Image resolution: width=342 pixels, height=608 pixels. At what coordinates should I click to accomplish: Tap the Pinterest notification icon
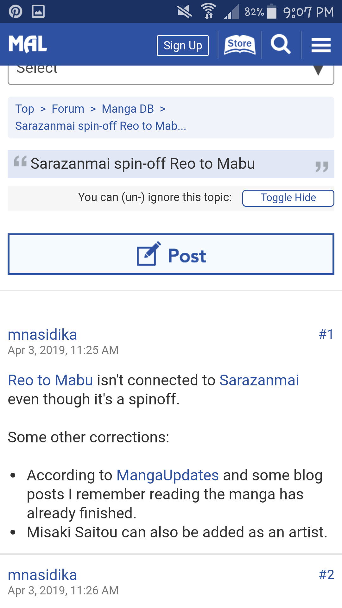click(x=15, y=12)
